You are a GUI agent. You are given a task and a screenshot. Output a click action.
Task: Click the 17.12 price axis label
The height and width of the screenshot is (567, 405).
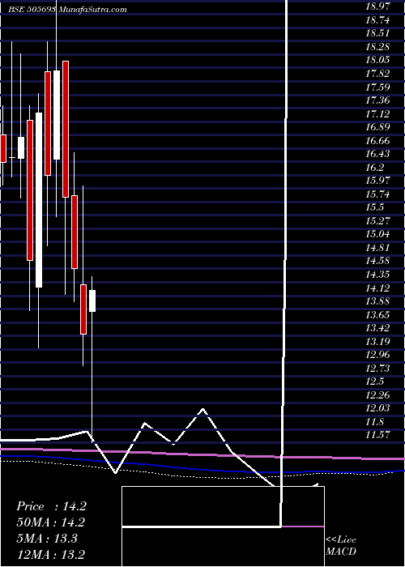[x=377, y=114]
